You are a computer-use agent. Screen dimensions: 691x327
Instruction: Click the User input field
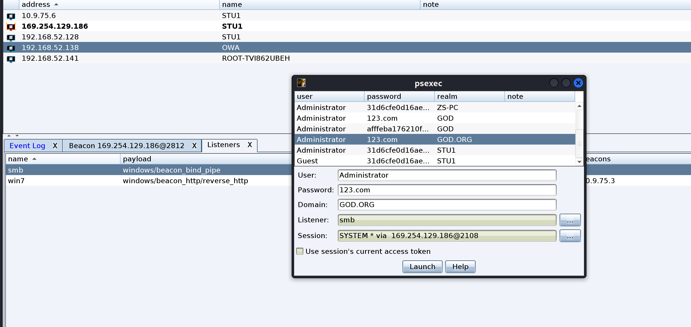coord(447,175)
